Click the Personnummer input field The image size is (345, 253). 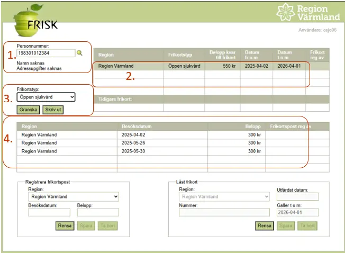[x=46, y=53]
